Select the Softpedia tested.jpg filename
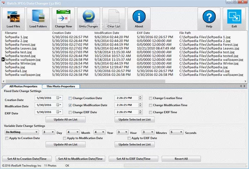Image resolution: width=249 pixels, height=169 pixels. [20, 56]
